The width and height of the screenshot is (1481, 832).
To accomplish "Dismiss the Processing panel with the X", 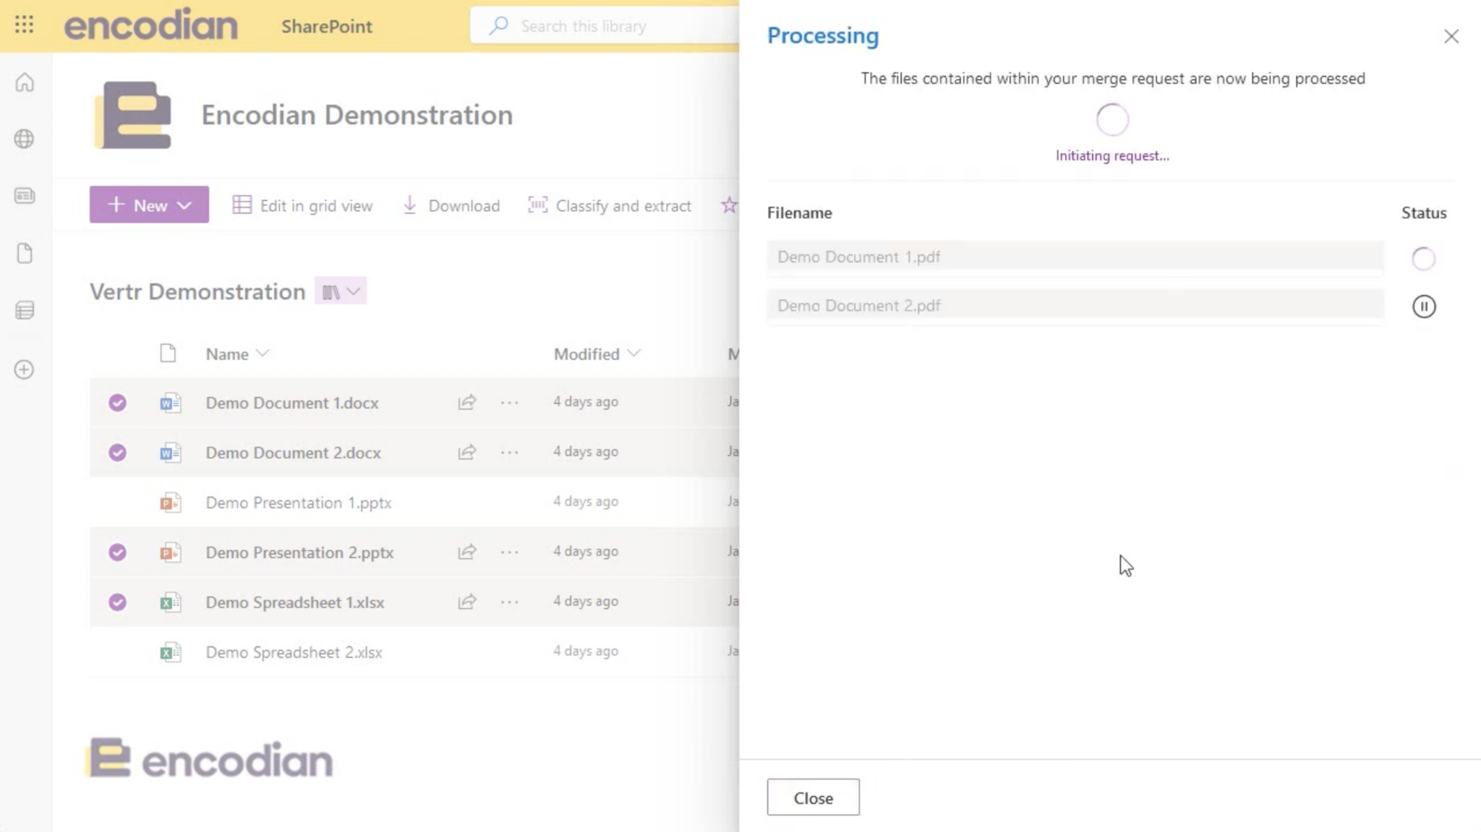I will (1451, 36).
